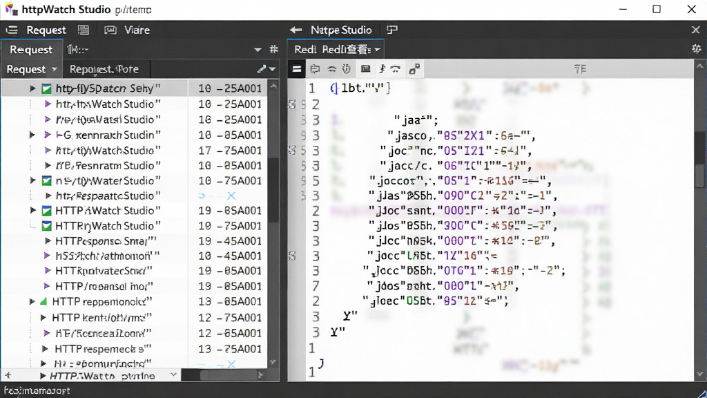
Task: Click the blue X on the last tree row
Action: pos(231,363)
